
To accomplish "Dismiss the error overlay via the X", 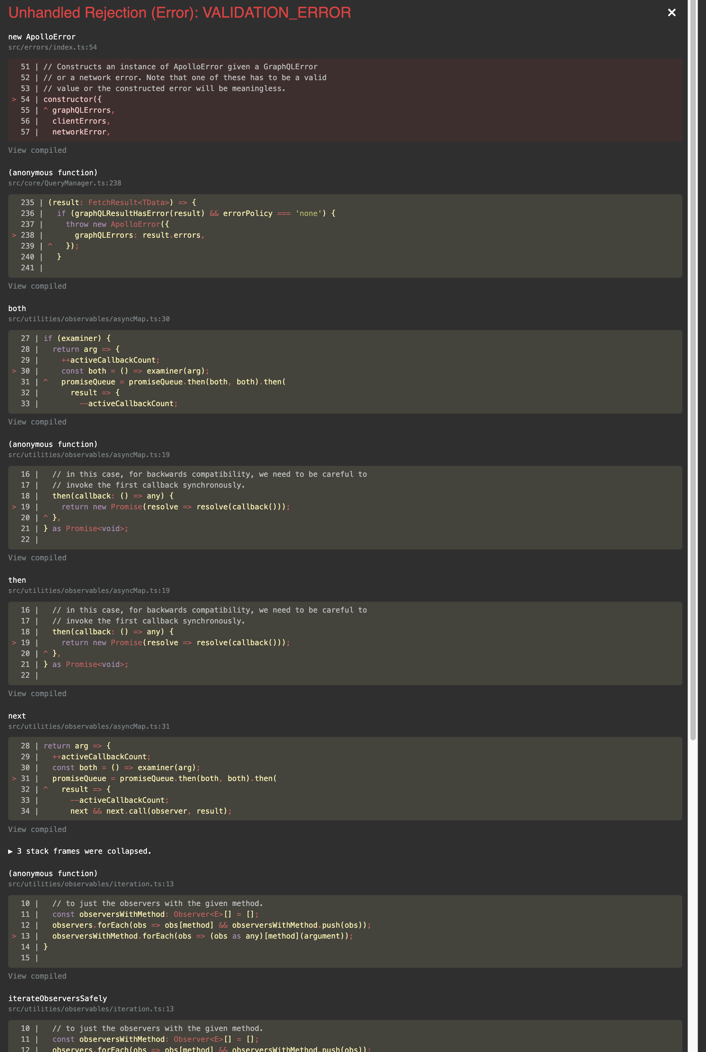I will pos(671,13).
